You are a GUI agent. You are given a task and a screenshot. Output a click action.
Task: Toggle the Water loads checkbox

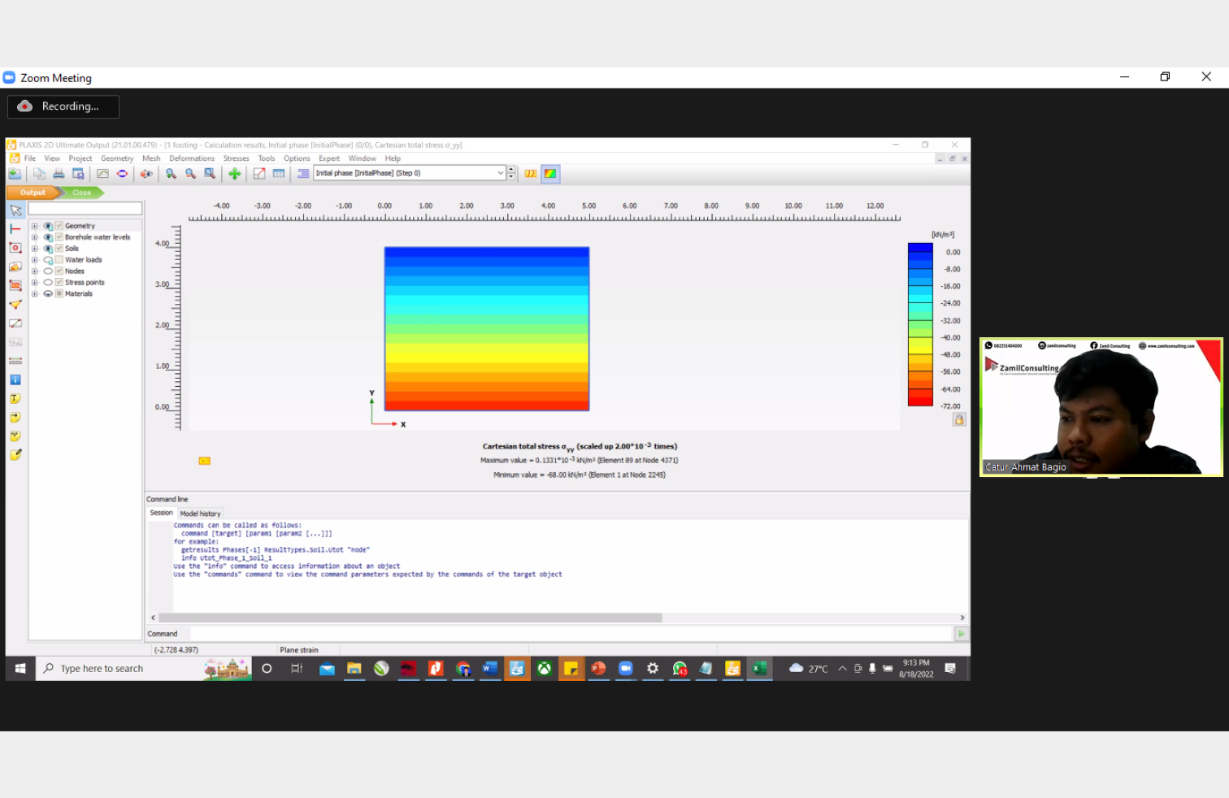(59, 260)
